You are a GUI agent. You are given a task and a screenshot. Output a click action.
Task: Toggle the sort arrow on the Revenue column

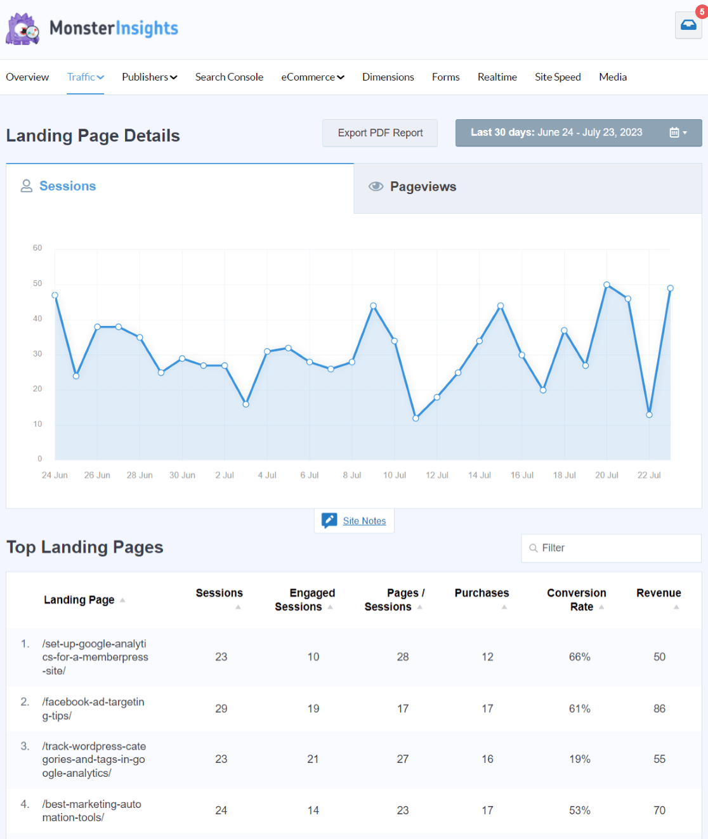(x=677, y=608)
